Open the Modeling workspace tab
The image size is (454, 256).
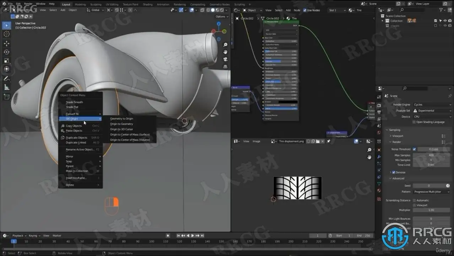pyautogui.click(x=80, y=4)
